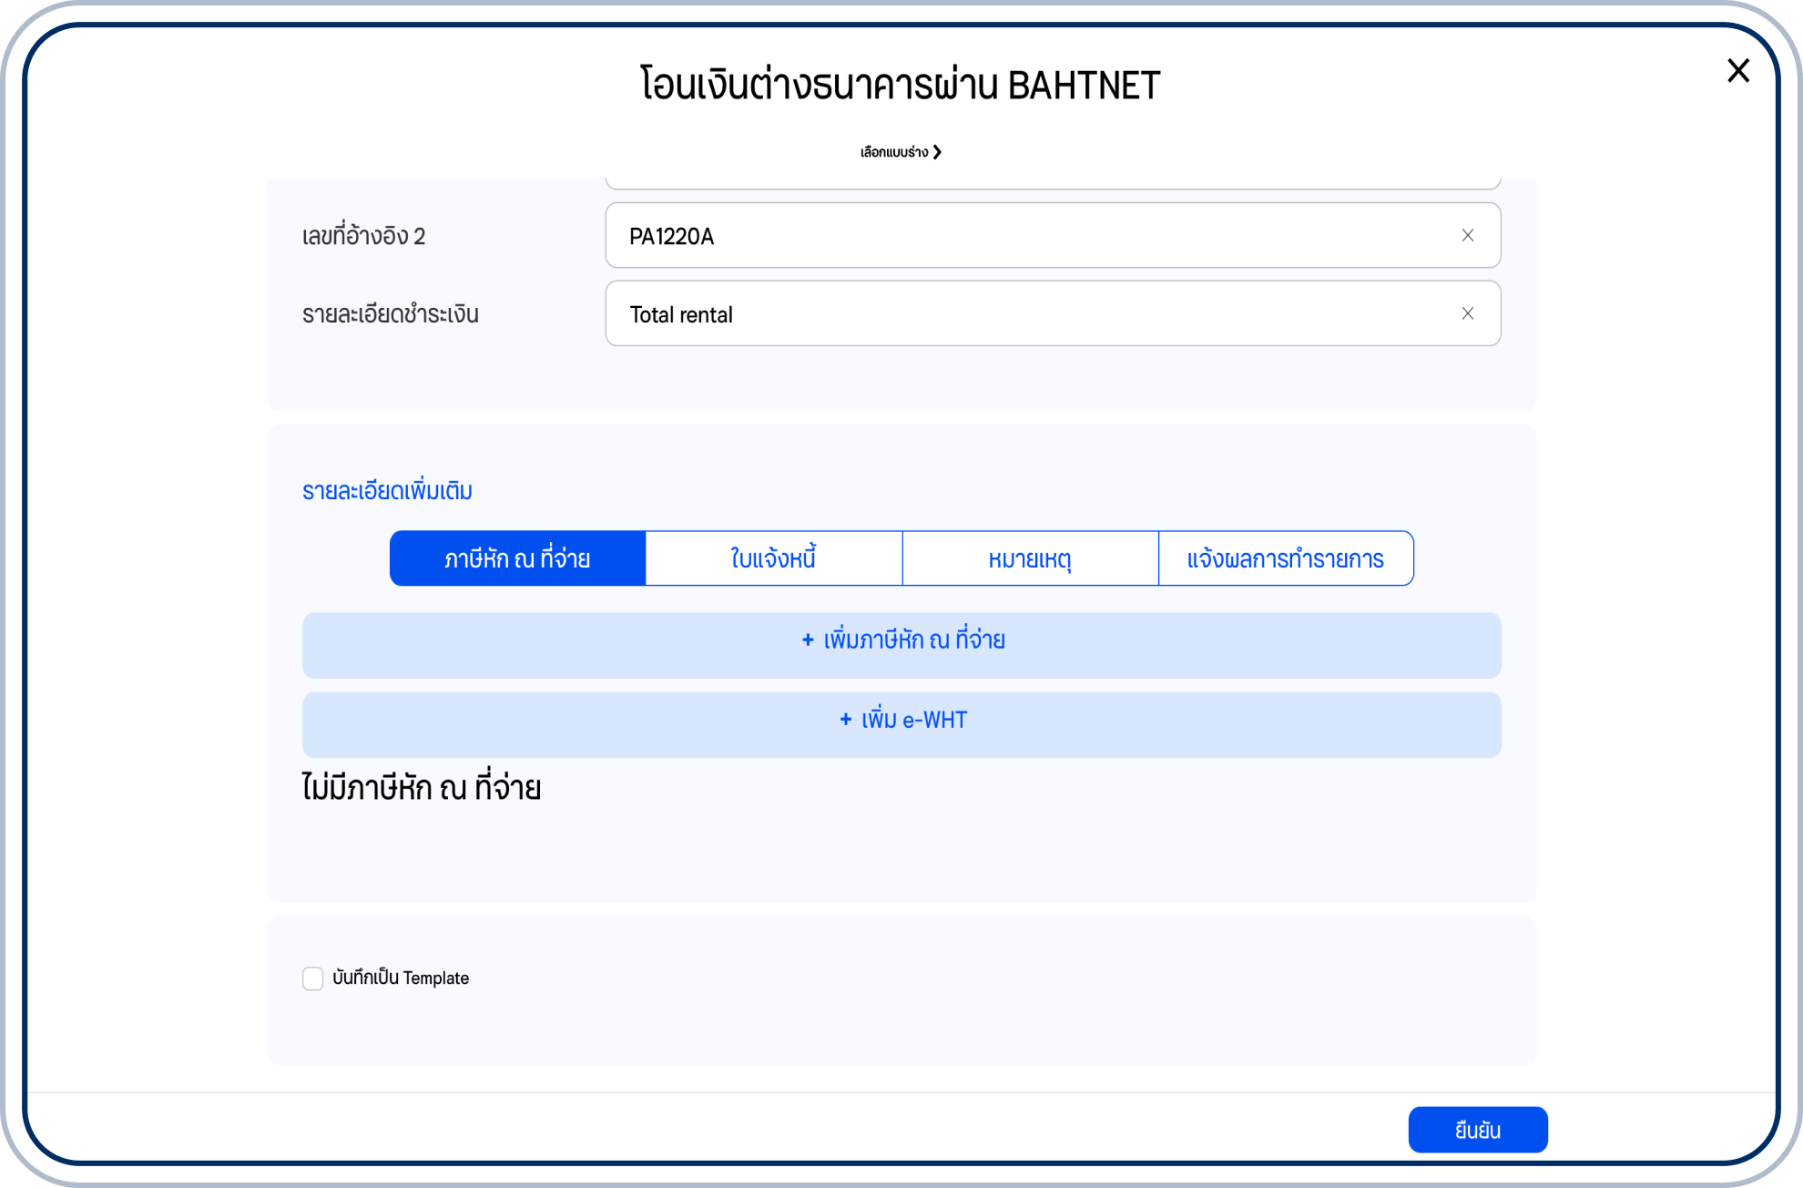Click the เพิ่ม e-WHT button
Screen dimensions: 1803x1188
point(901,724)
